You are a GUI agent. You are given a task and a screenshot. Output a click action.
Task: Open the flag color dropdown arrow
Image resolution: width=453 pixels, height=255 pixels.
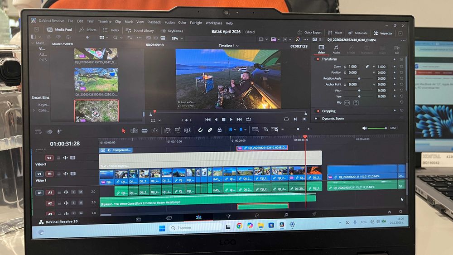(235, 130)
